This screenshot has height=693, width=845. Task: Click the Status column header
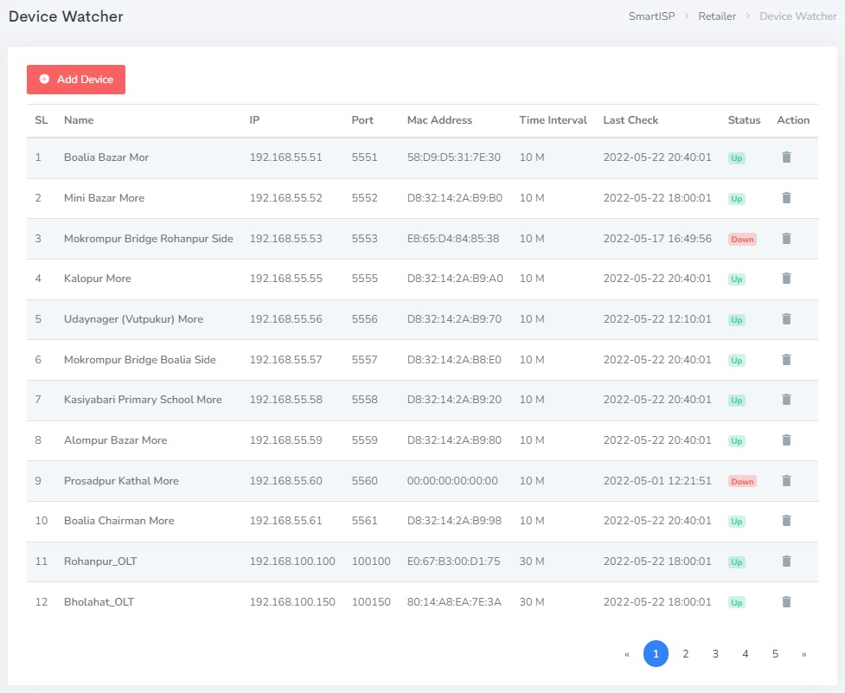pos(744,120)
